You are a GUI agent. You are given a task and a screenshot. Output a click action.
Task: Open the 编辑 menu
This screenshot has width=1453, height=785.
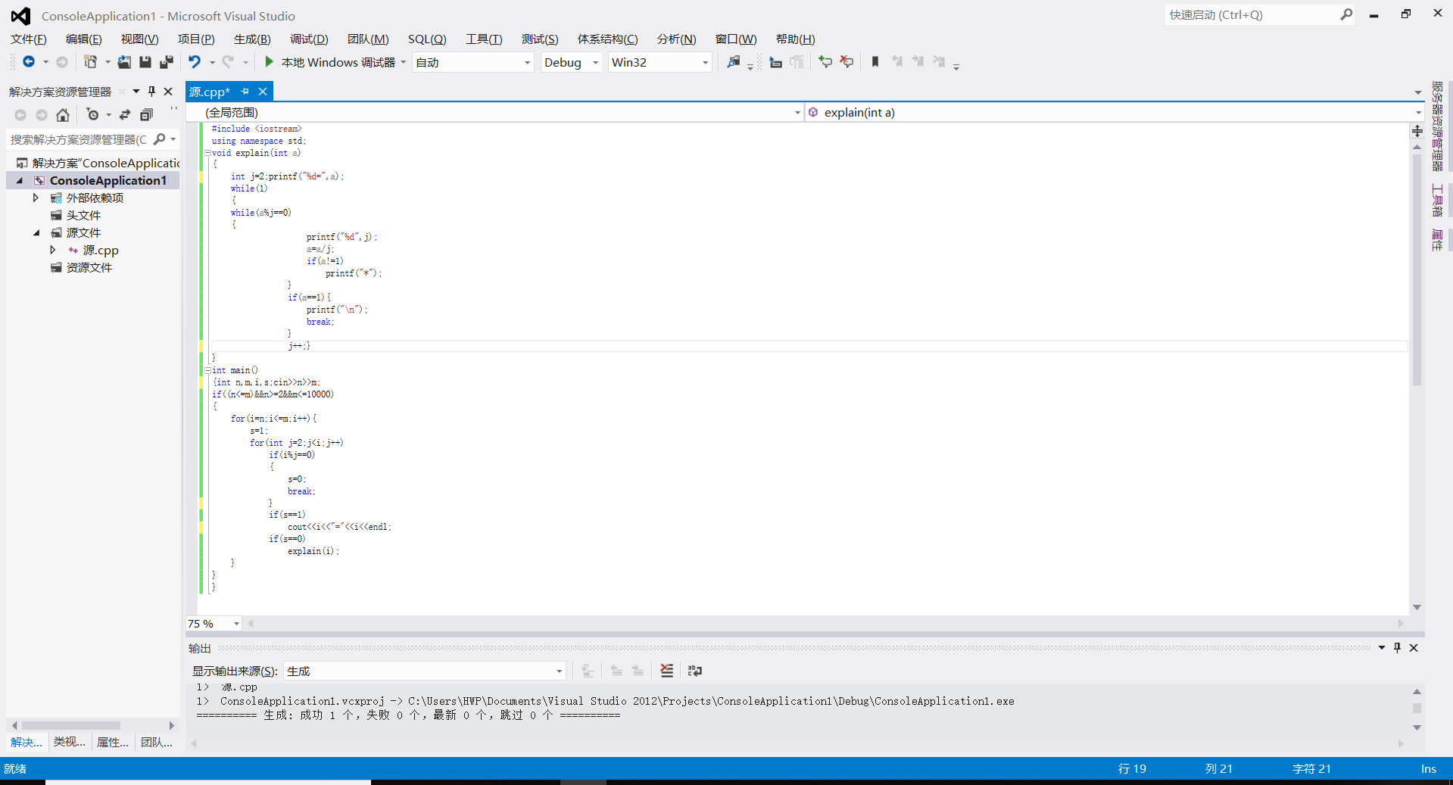click(84, 39)
